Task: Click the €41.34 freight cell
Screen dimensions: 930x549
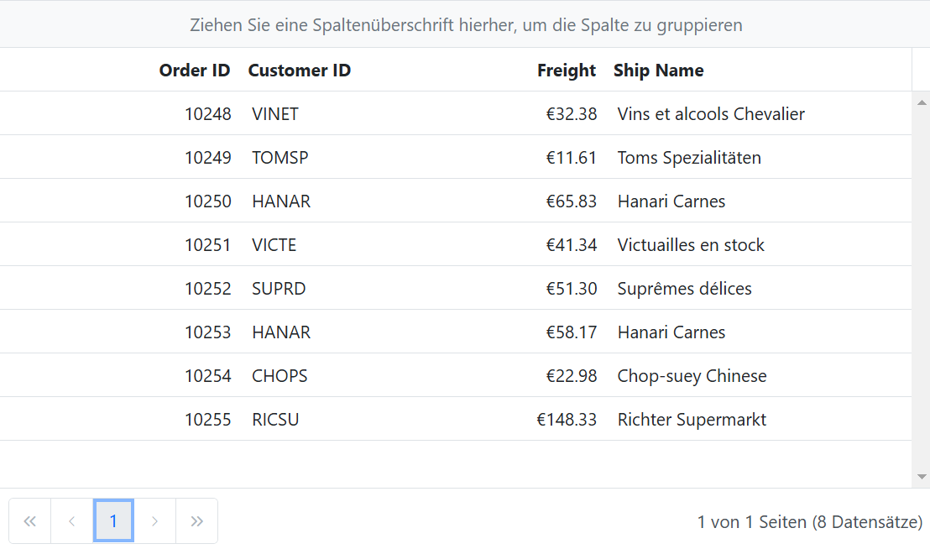Action: [x=571, y=245]
